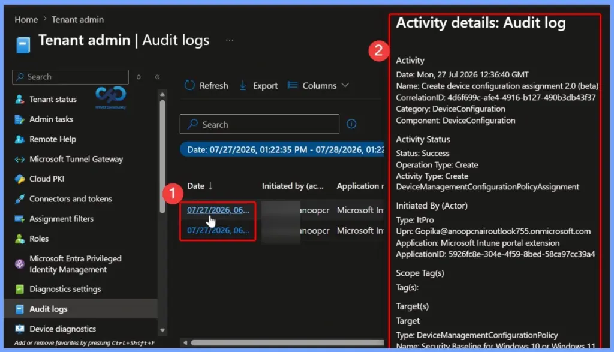The width and height of the screenshot is (614, 352).
Task: Open Admin tasks menu item
Action: [52, 119]
